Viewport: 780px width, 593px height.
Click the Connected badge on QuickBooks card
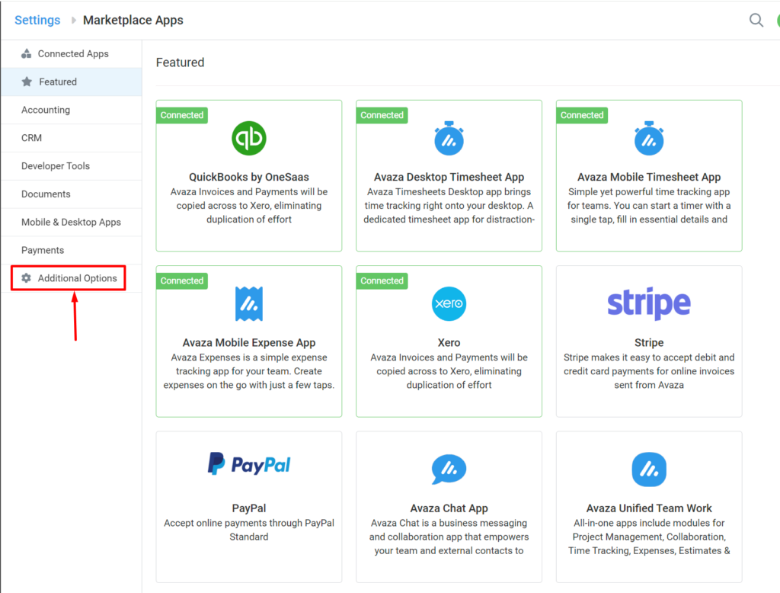point(182,115)
